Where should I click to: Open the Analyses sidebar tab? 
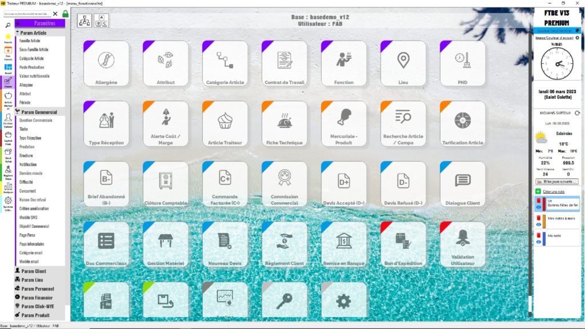(x=8, y=188)
